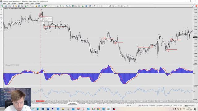Select the Trendline drawing tool

click(x=107, y=6)
